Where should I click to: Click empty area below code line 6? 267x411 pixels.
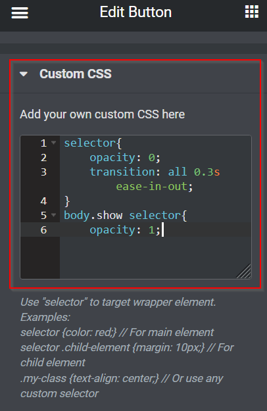click(155, 257)
